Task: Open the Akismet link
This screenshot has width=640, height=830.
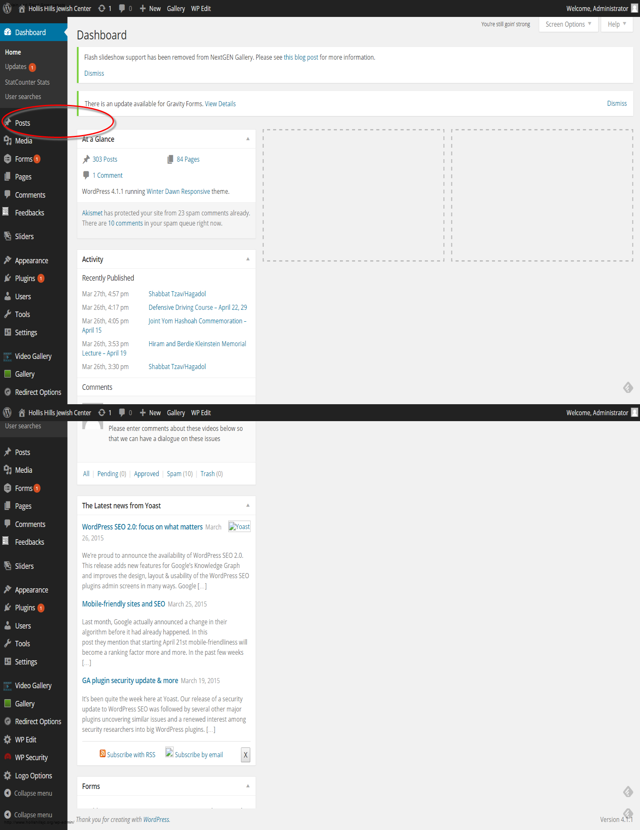Action: (92, 213)
